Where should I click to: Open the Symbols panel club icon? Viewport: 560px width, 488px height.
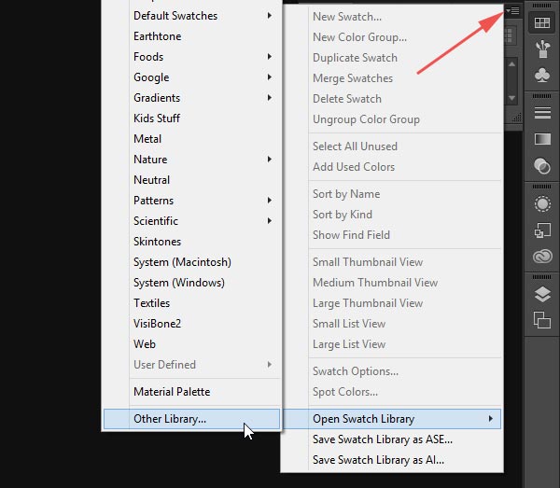542,75
